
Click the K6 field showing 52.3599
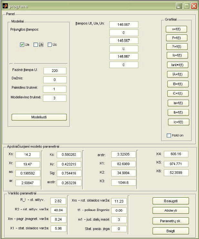pos(176,173)
